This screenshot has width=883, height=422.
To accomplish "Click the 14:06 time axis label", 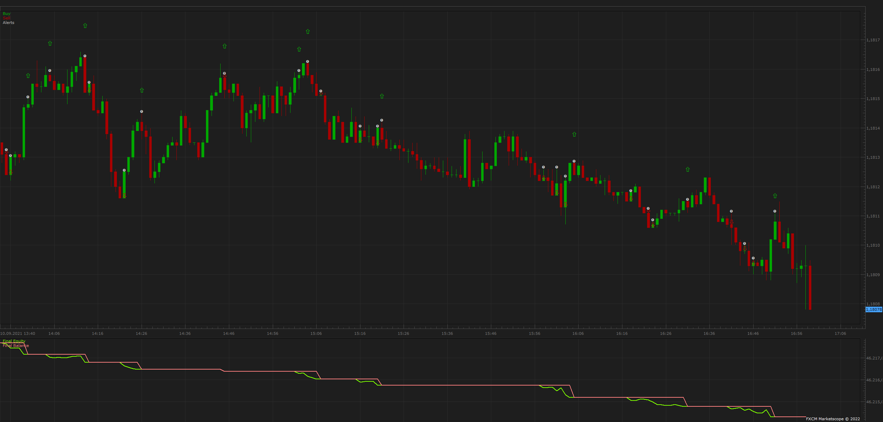I will pyautogui.click(x=54, y=333).
